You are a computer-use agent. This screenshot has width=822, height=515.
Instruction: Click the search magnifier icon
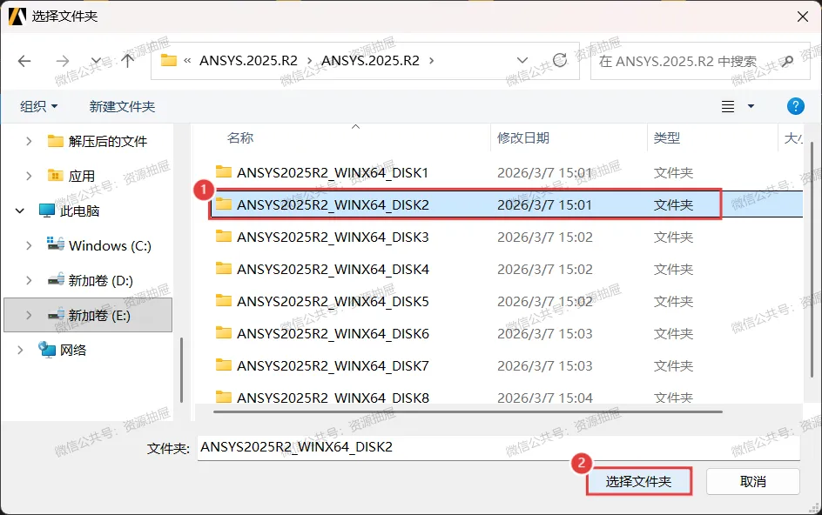(786, 61)
